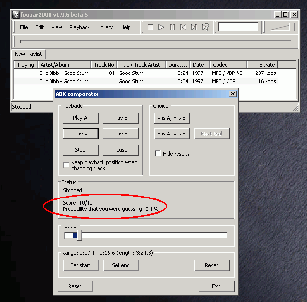Viewport: 307px width, 302px height.
Task: Open the View menu
Action: coord(57,27)
